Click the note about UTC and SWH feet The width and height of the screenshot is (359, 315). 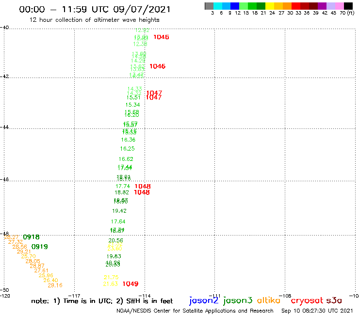[102, 301]
